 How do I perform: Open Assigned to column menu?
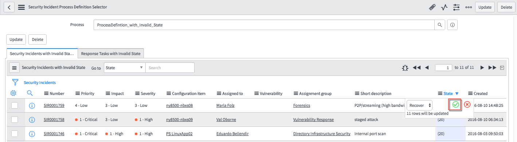[219, 93]
